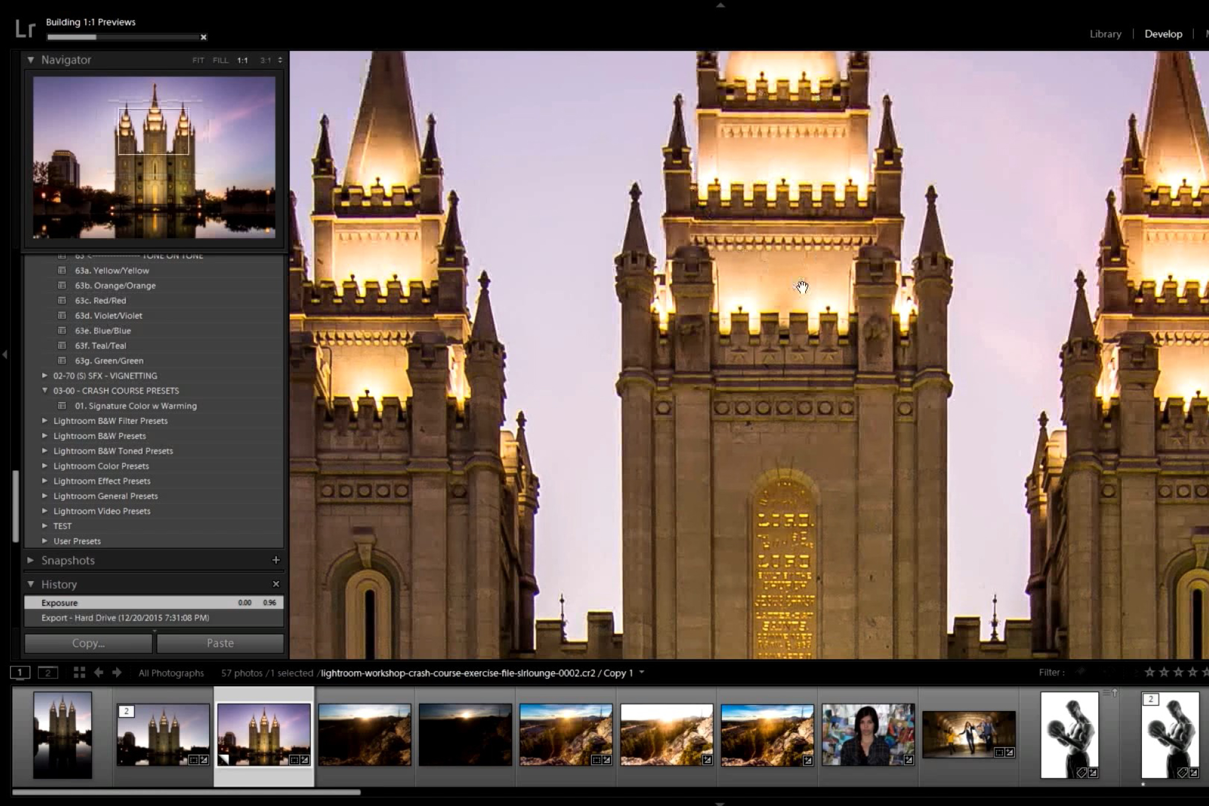Click the Paste button
This screenshot has width=1209, height=806.
pos(220,643)
